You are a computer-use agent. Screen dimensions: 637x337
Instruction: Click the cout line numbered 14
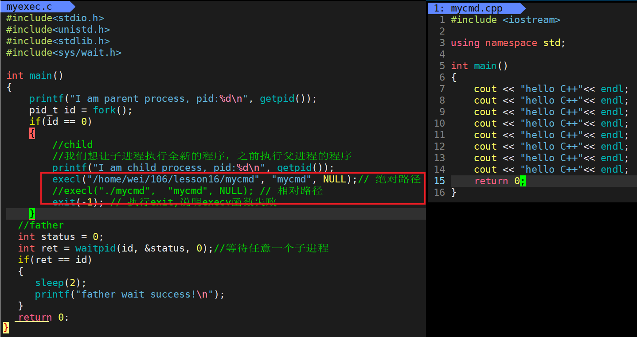tap(551, 170)
